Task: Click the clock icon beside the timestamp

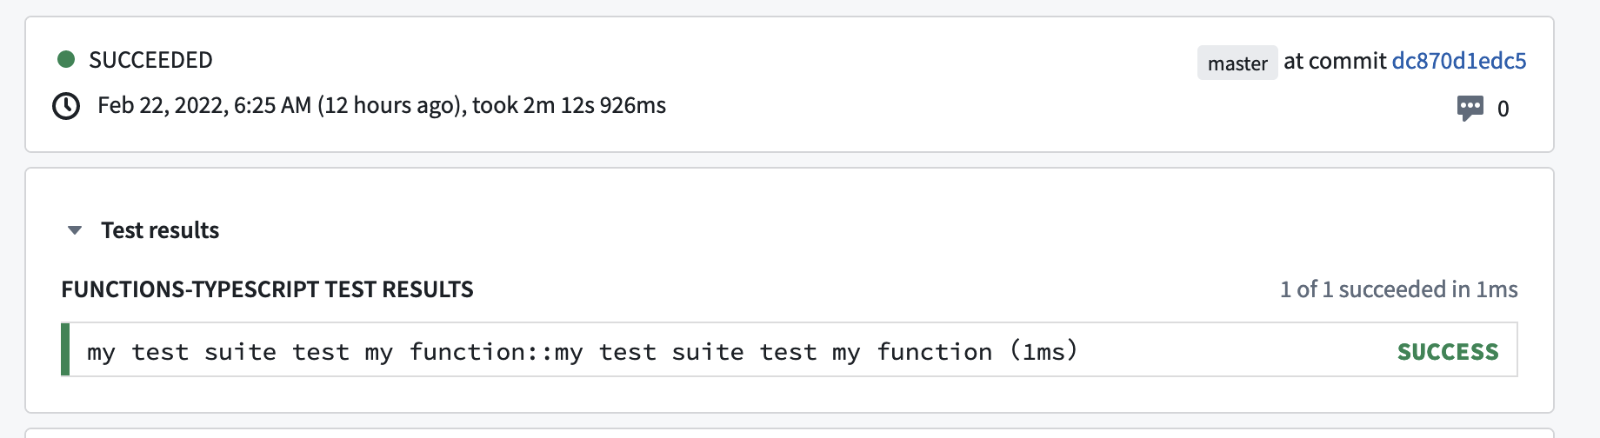Action: click(66, 106)
